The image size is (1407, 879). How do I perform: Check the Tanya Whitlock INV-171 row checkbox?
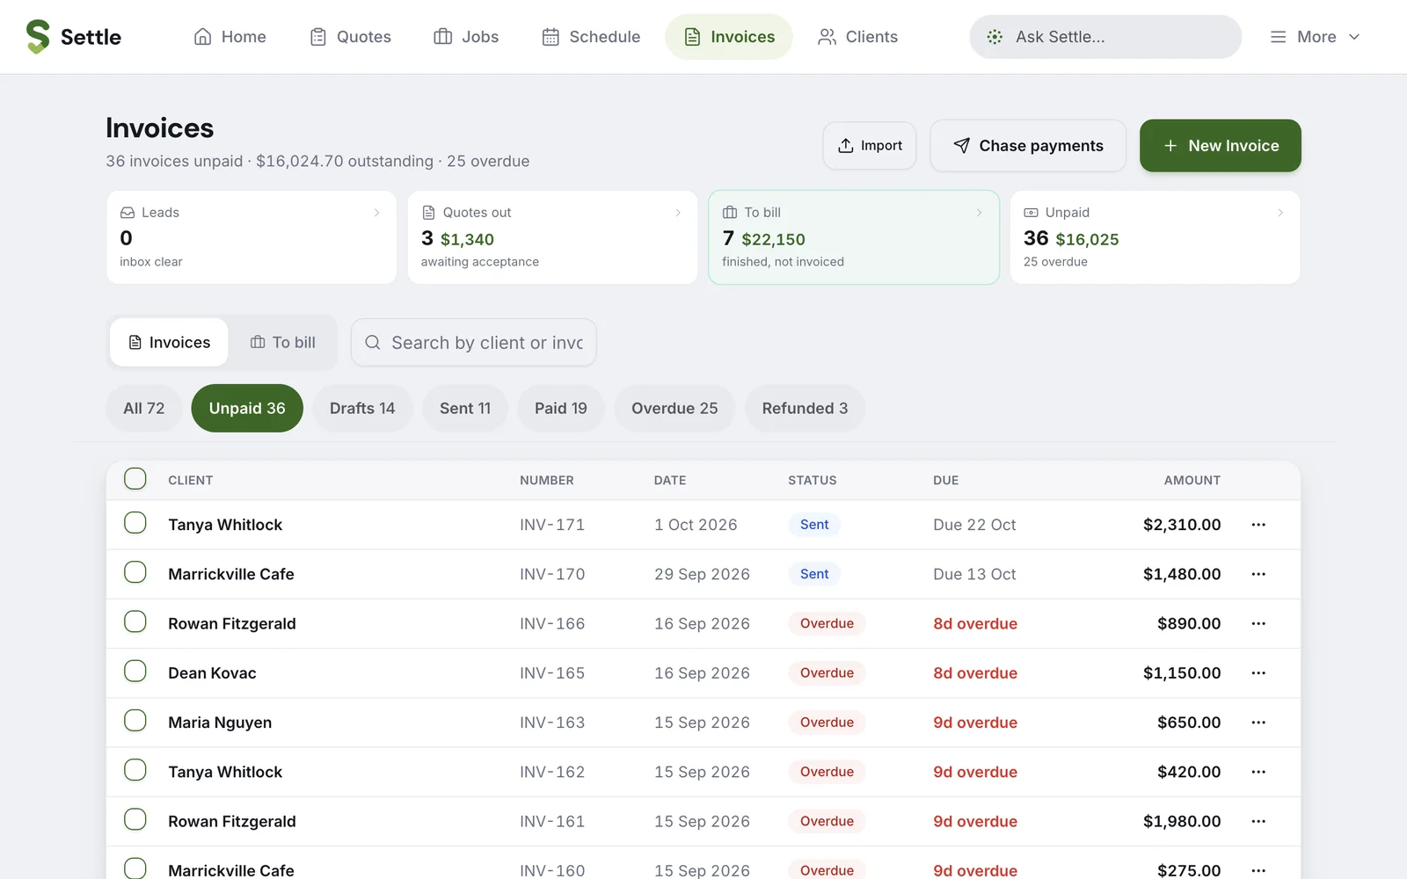(x=135, y=523)
